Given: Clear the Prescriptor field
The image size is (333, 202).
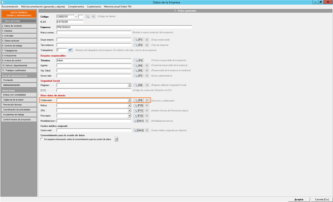Looking at the screenshot, I should 147,116.
